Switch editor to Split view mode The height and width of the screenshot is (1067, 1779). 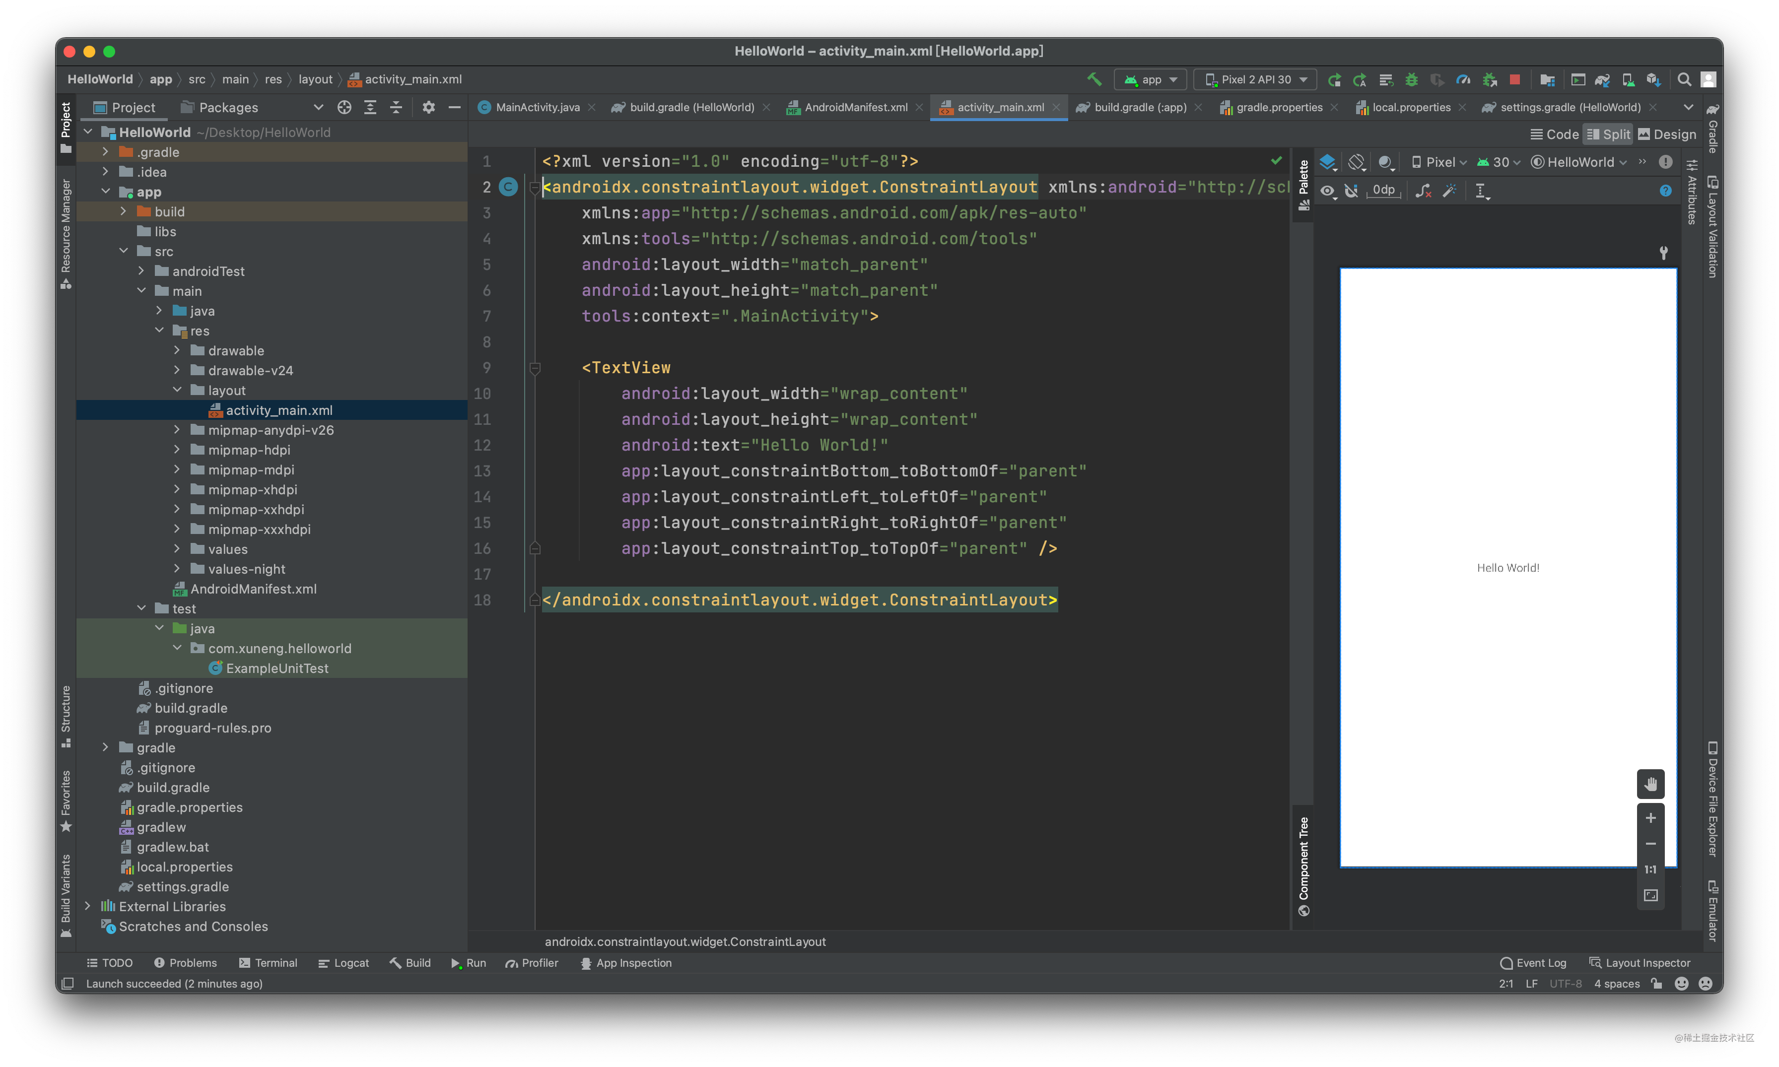pos(1608,134)
